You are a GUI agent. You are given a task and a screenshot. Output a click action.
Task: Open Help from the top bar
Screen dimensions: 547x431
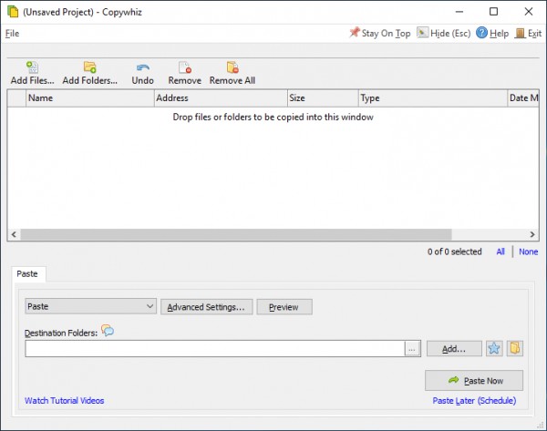tap(492, 33)
